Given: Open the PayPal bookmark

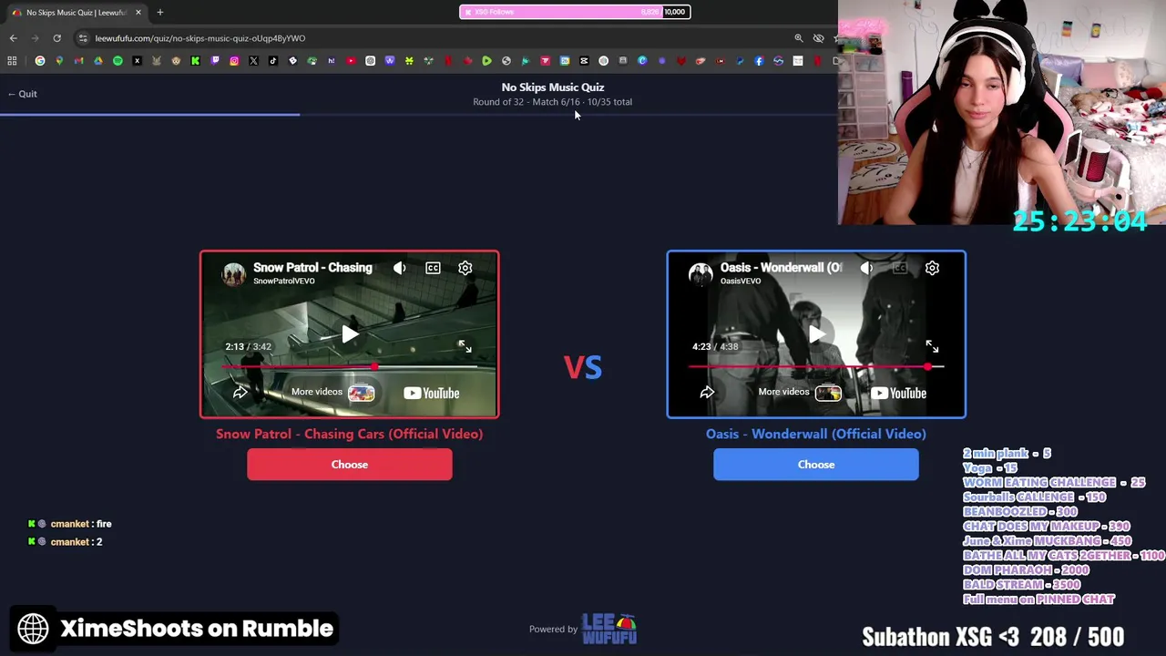Looking at the screenshot, I should tap(740, 61).
